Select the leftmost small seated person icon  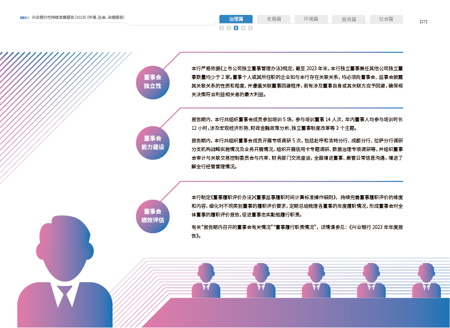[206, 281]
